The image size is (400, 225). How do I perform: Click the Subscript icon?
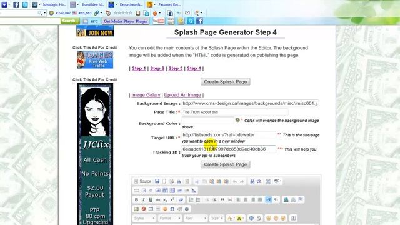coord(165,200)
